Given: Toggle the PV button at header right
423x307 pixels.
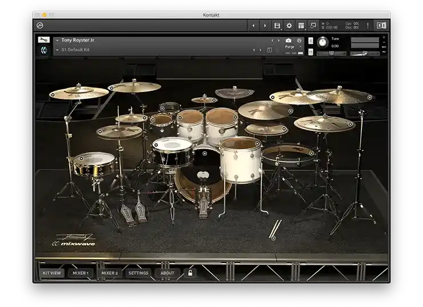Looking at the screenshot, I should (x=384, y=52).
